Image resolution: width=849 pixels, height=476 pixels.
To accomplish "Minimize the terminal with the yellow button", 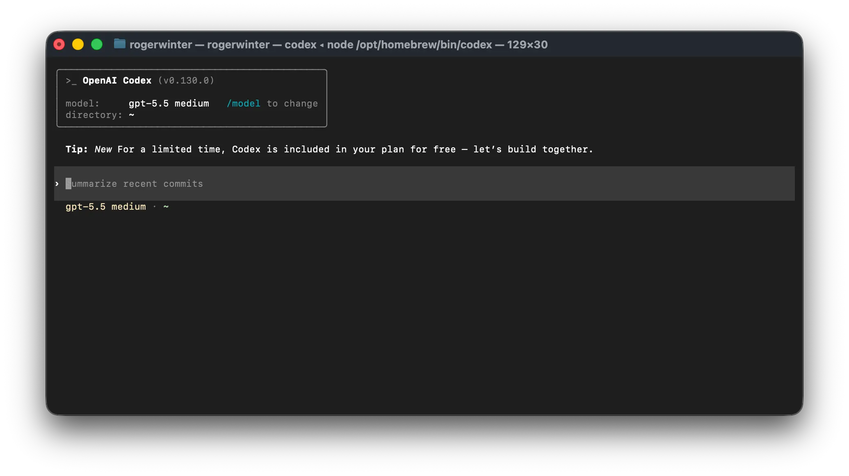I will coord(78,44).
